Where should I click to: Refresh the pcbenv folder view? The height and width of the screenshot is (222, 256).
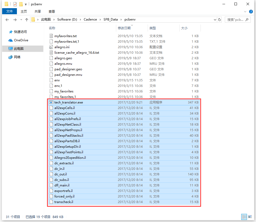220,20
